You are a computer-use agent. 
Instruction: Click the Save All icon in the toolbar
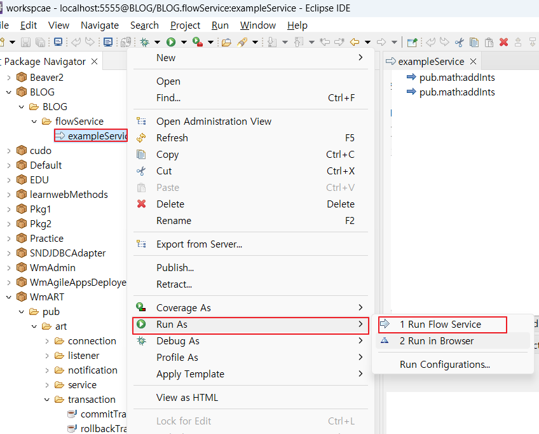pos(40,43)
